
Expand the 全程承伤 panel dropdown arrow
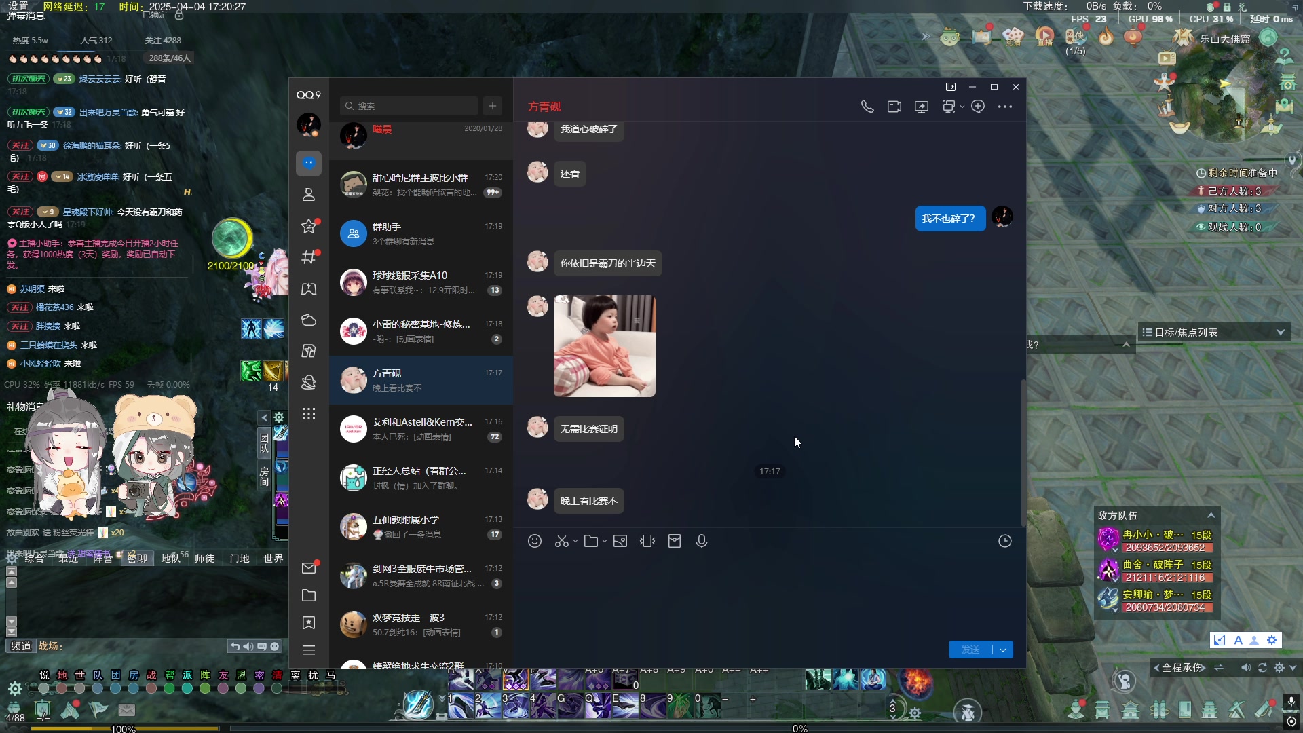(1293, 668)
